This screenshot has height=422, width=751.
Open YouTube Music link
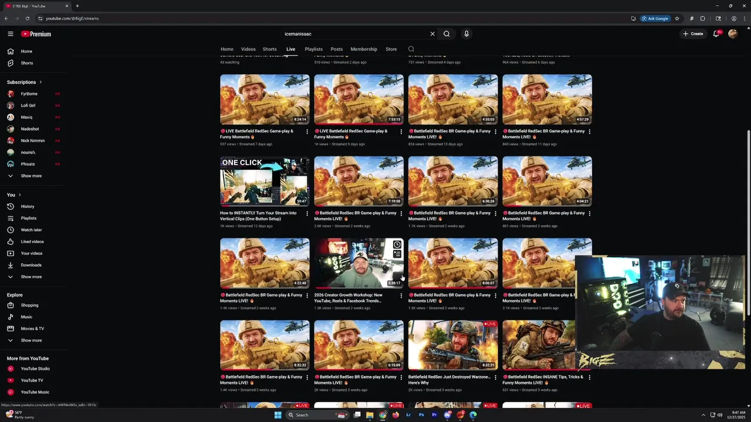[x=35, y=392]
